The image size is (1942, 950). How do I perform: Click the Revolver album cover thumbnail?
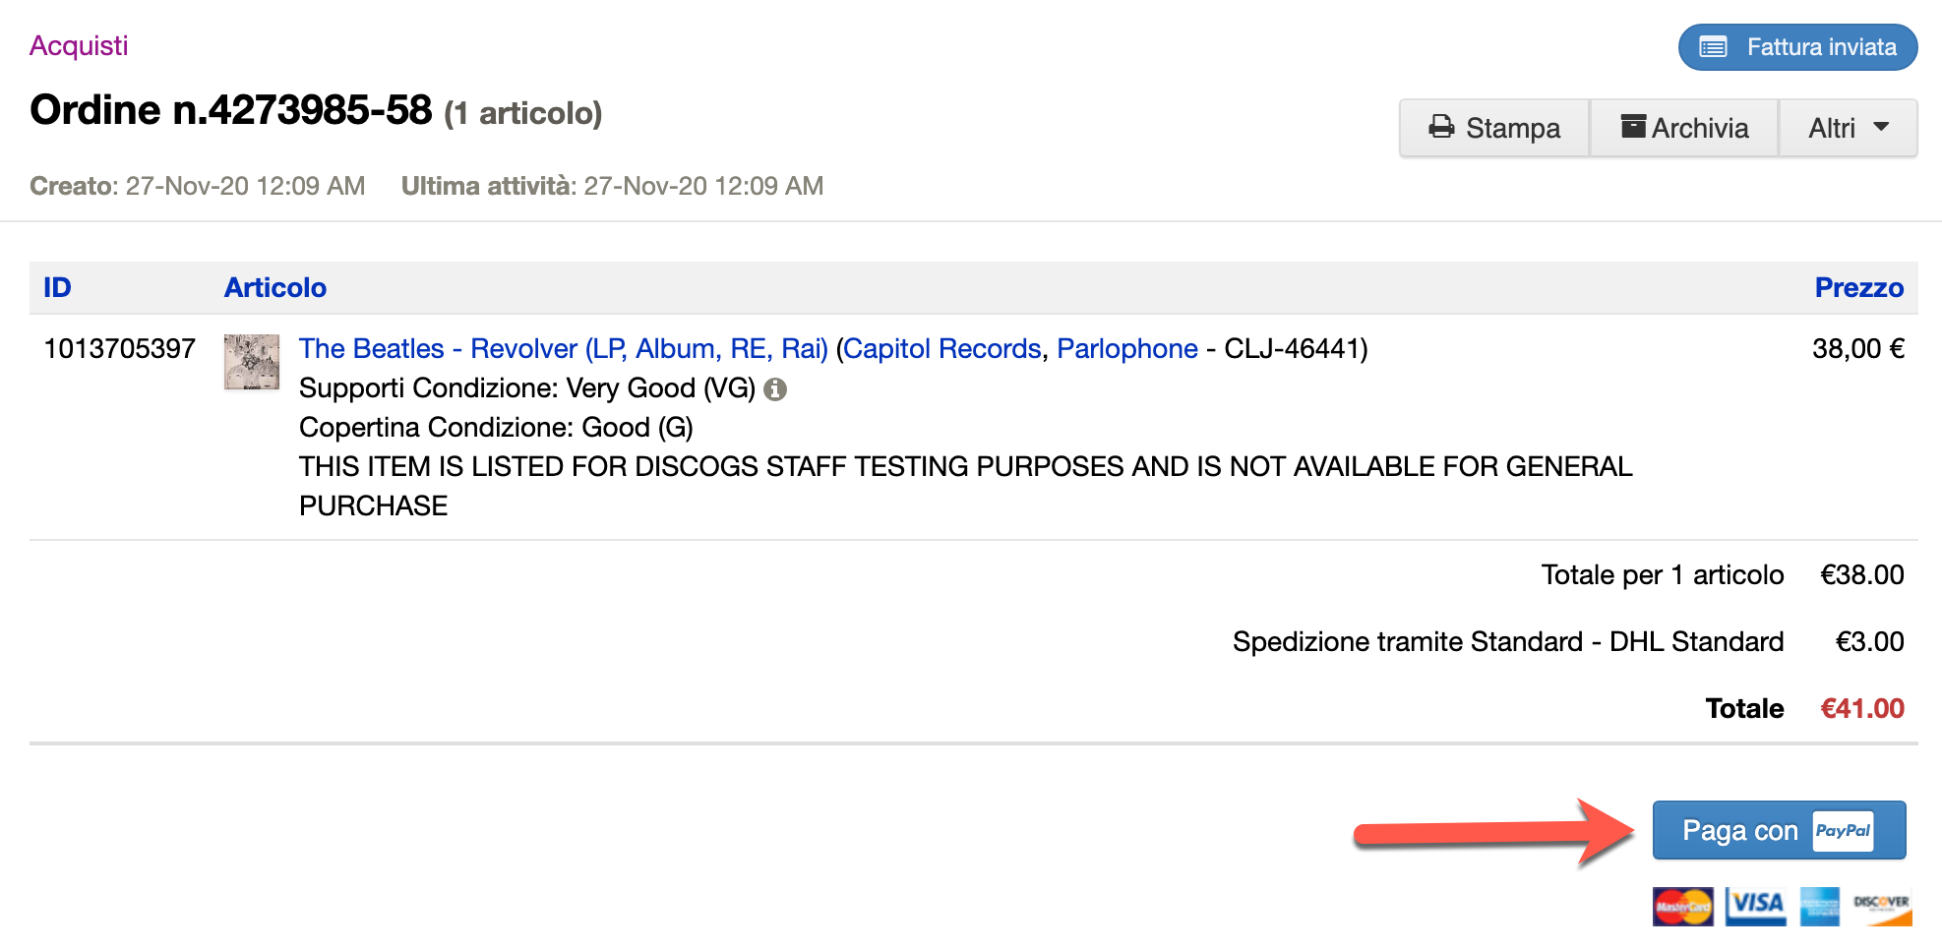click(x=252, y=362)
